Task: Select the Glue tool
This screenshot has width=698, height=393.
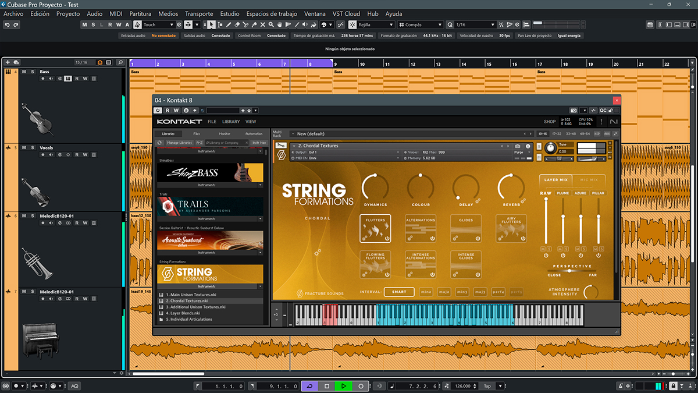Action: point(254,24)
